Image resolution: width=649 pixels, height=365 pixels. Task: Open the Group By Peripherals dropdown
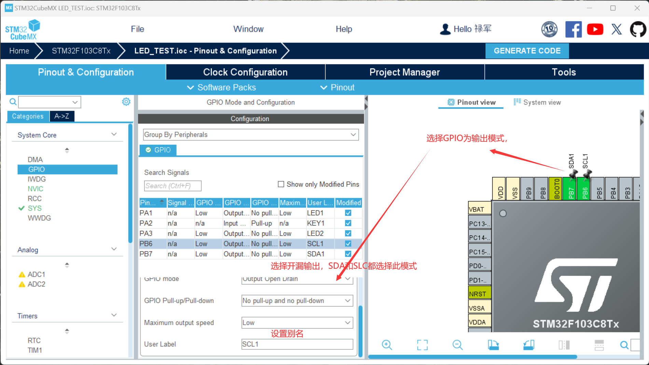pos(251,135)
